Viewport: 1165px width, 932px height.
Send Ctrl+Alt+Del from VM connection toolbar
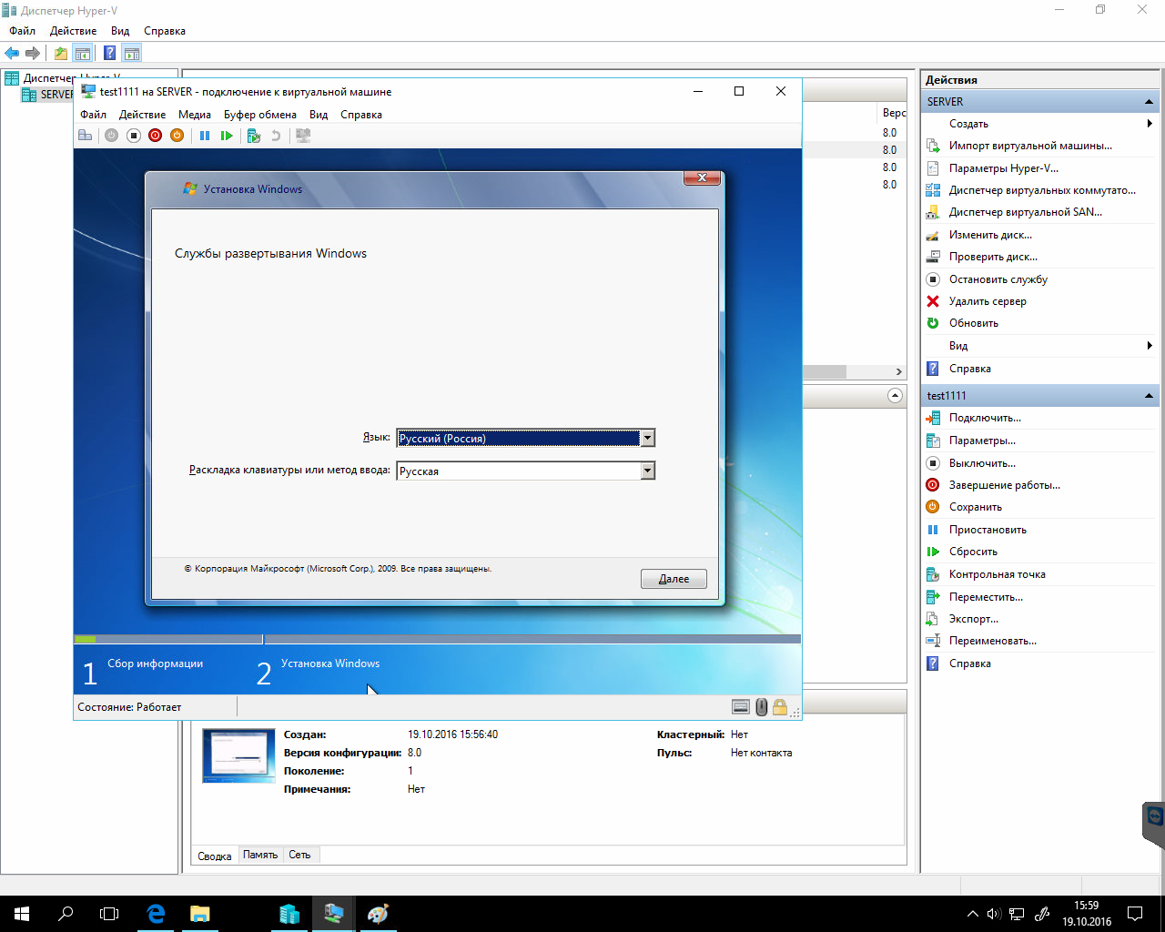[86, 136]
